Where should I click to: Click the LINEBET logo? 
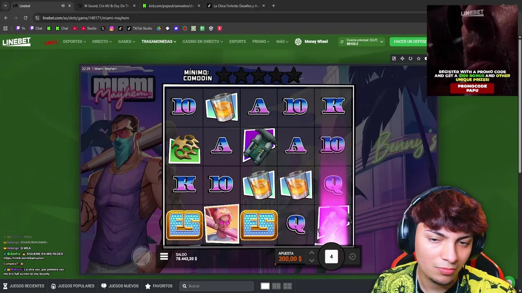16,42
